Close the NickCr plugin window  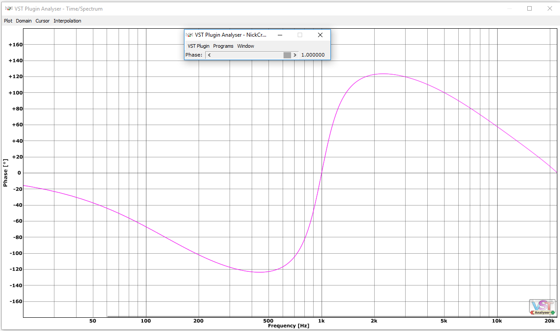(320, 35)
